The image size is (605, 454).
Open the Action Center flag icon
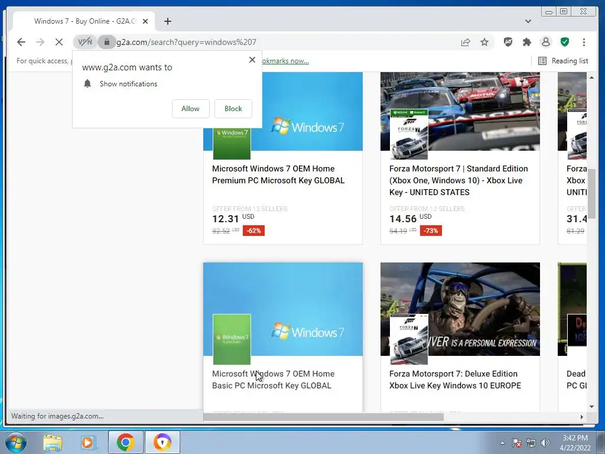click(517, 443)
